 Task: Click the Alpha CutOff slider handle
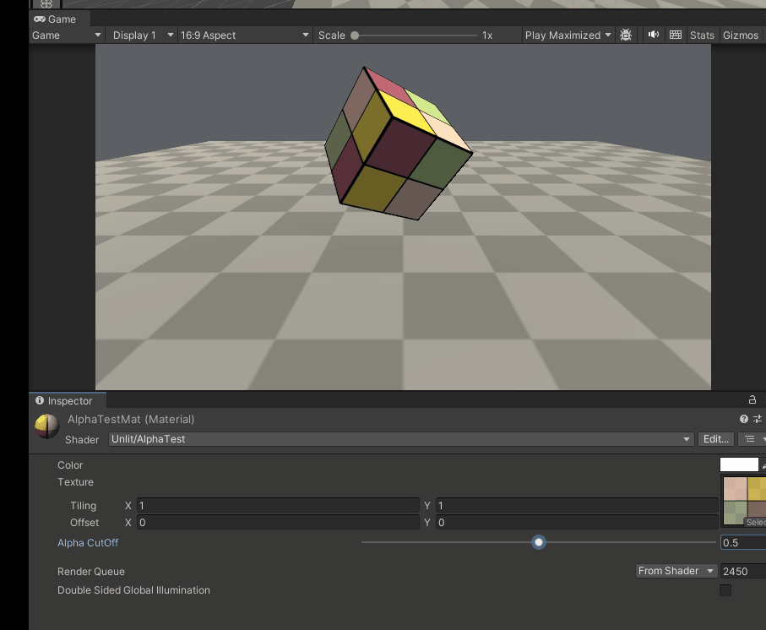pyautogui.click(x=538, y=542)
